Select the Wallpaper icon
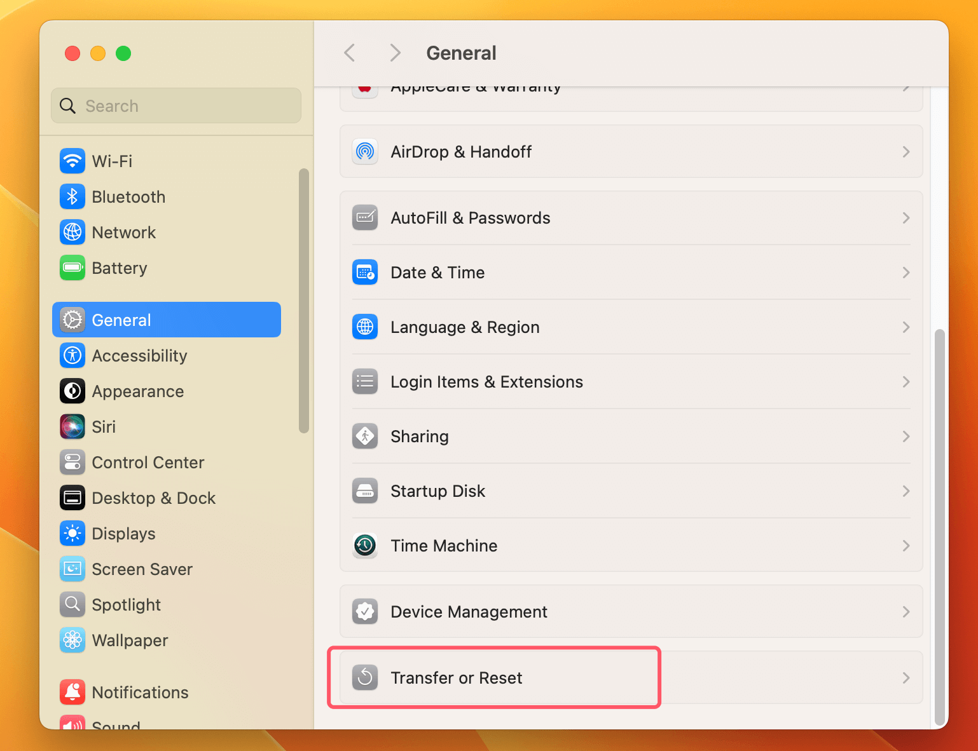This screenshot has width=978, height=751. 72,640
